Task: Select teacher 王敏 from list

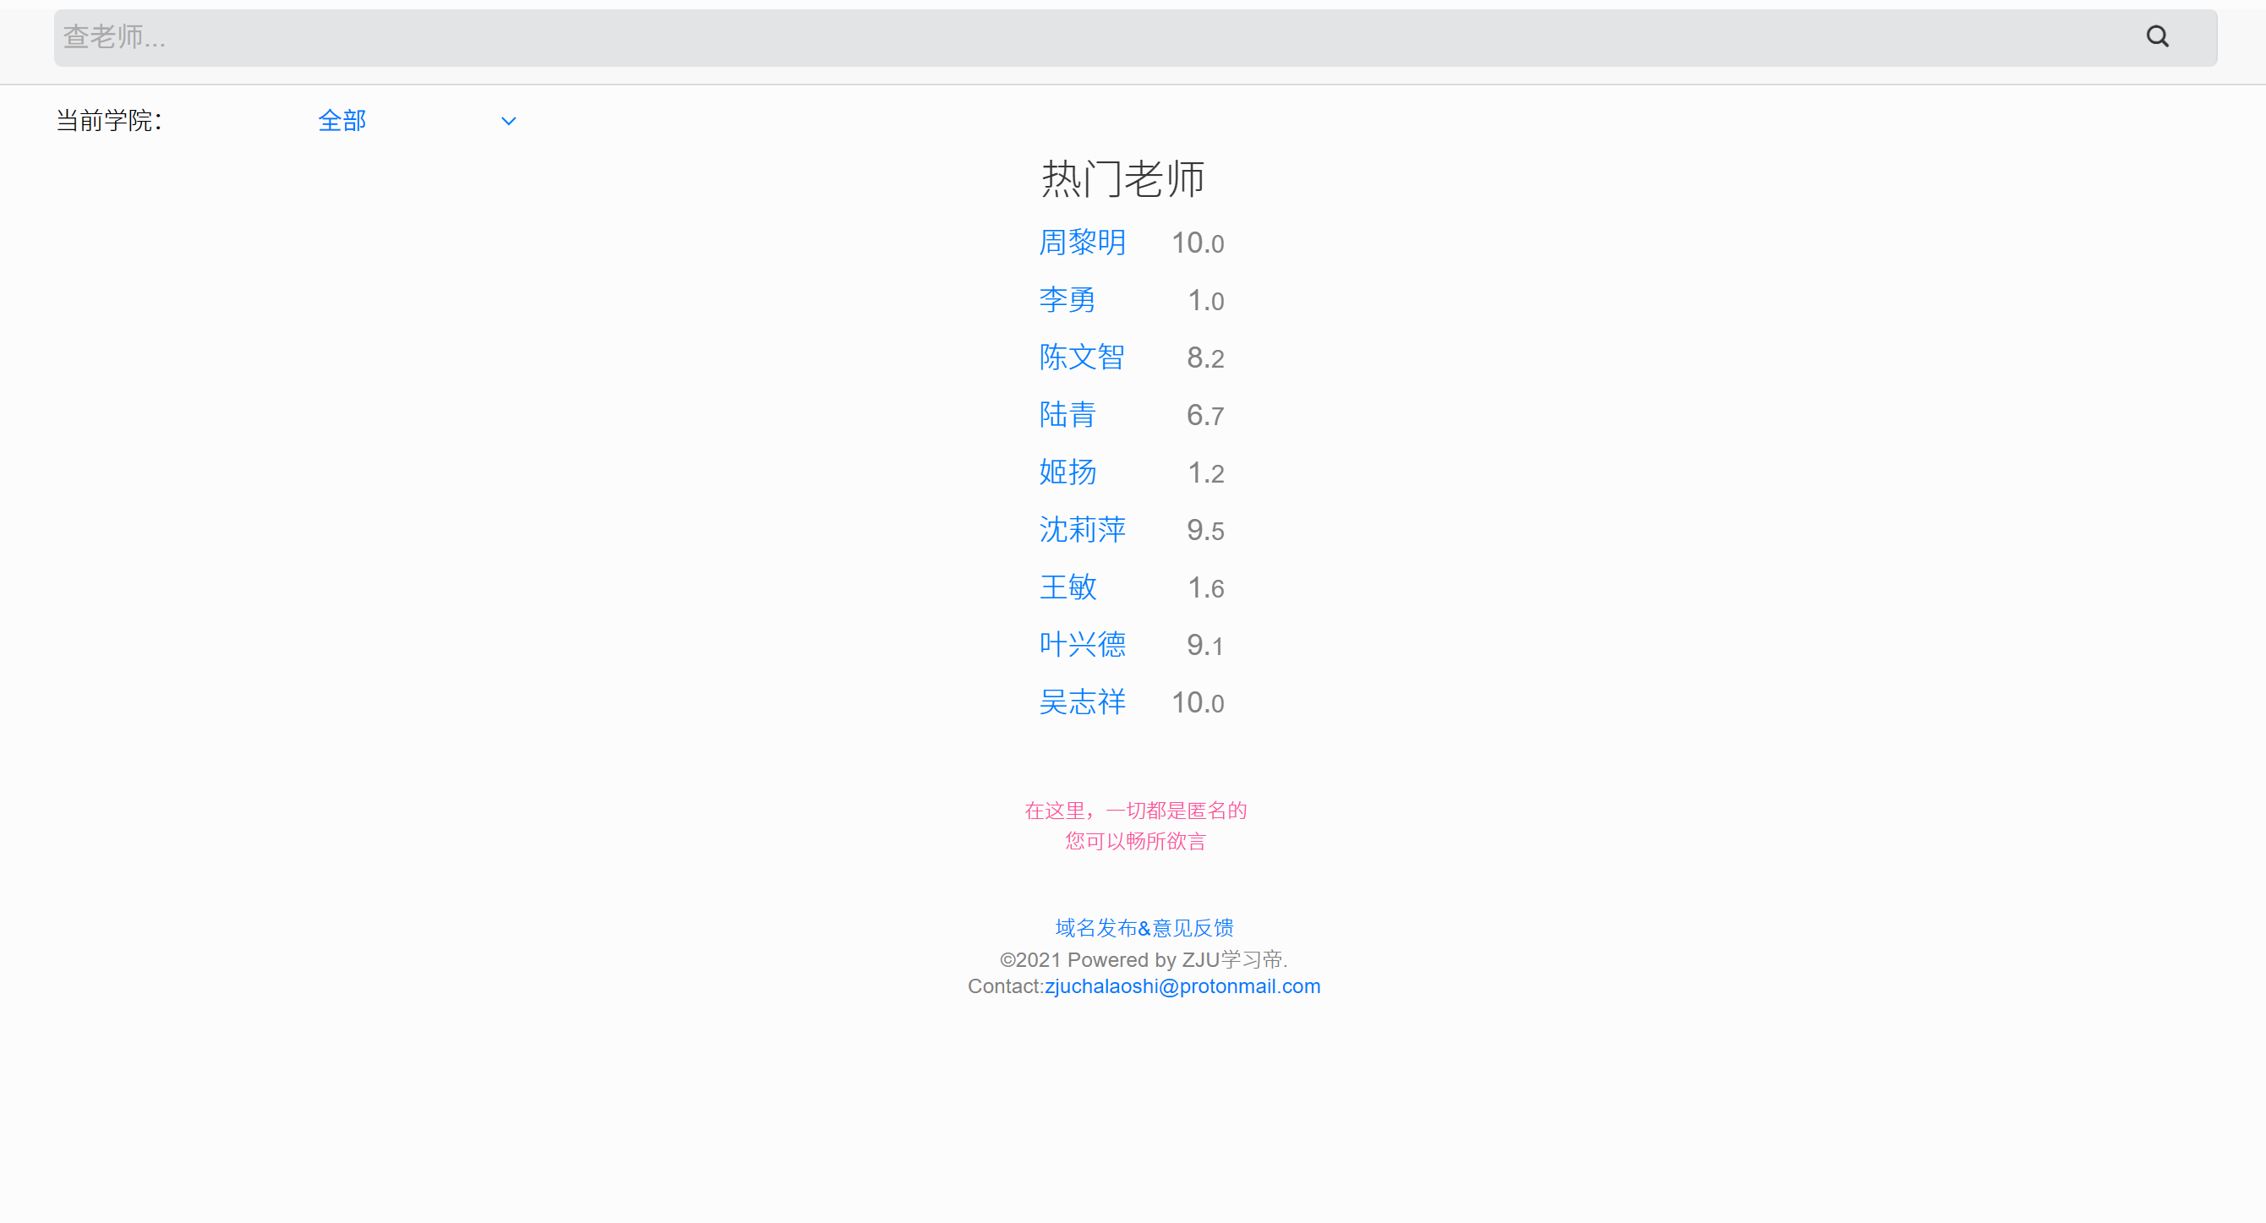Action: coord(1066,587)
